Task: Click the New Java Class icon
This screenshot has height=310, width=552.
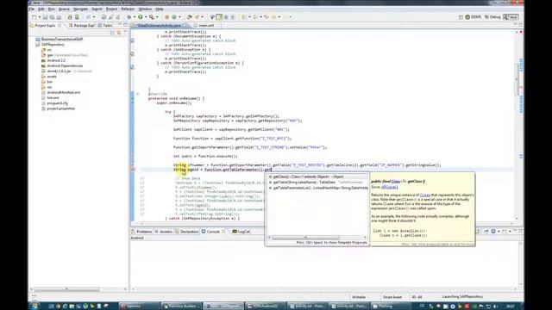Action: (x=174, y=17)
